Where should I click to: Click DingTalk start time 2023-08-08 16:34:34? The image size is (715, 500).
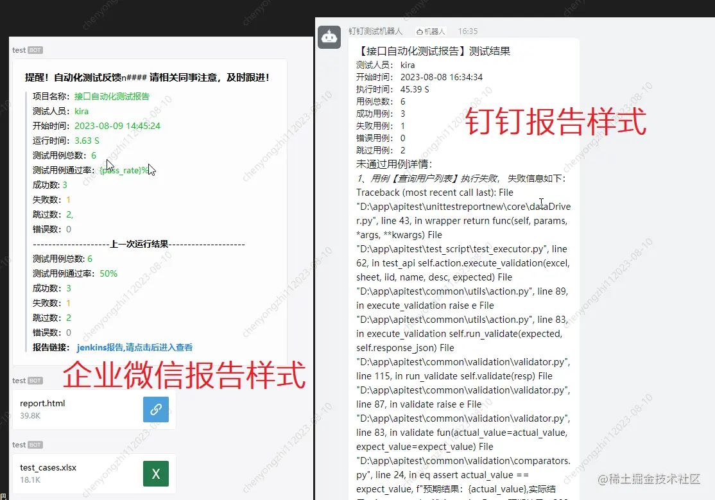coord(442,77)
